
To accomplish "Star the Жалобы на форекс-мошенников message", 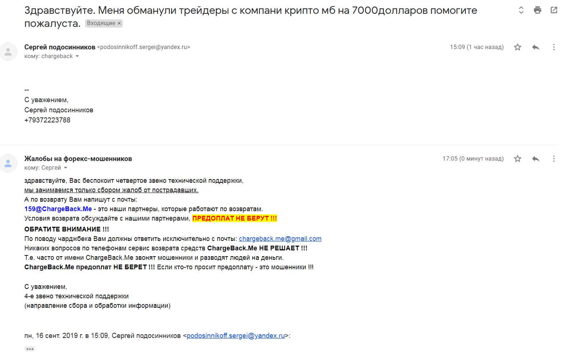I will point(517,159).
